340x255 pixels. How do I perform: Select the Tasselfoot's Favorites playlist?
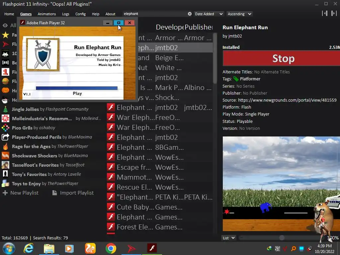coord(51,165)
